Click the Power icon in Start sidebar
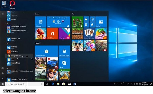 (x=3, y=79)
